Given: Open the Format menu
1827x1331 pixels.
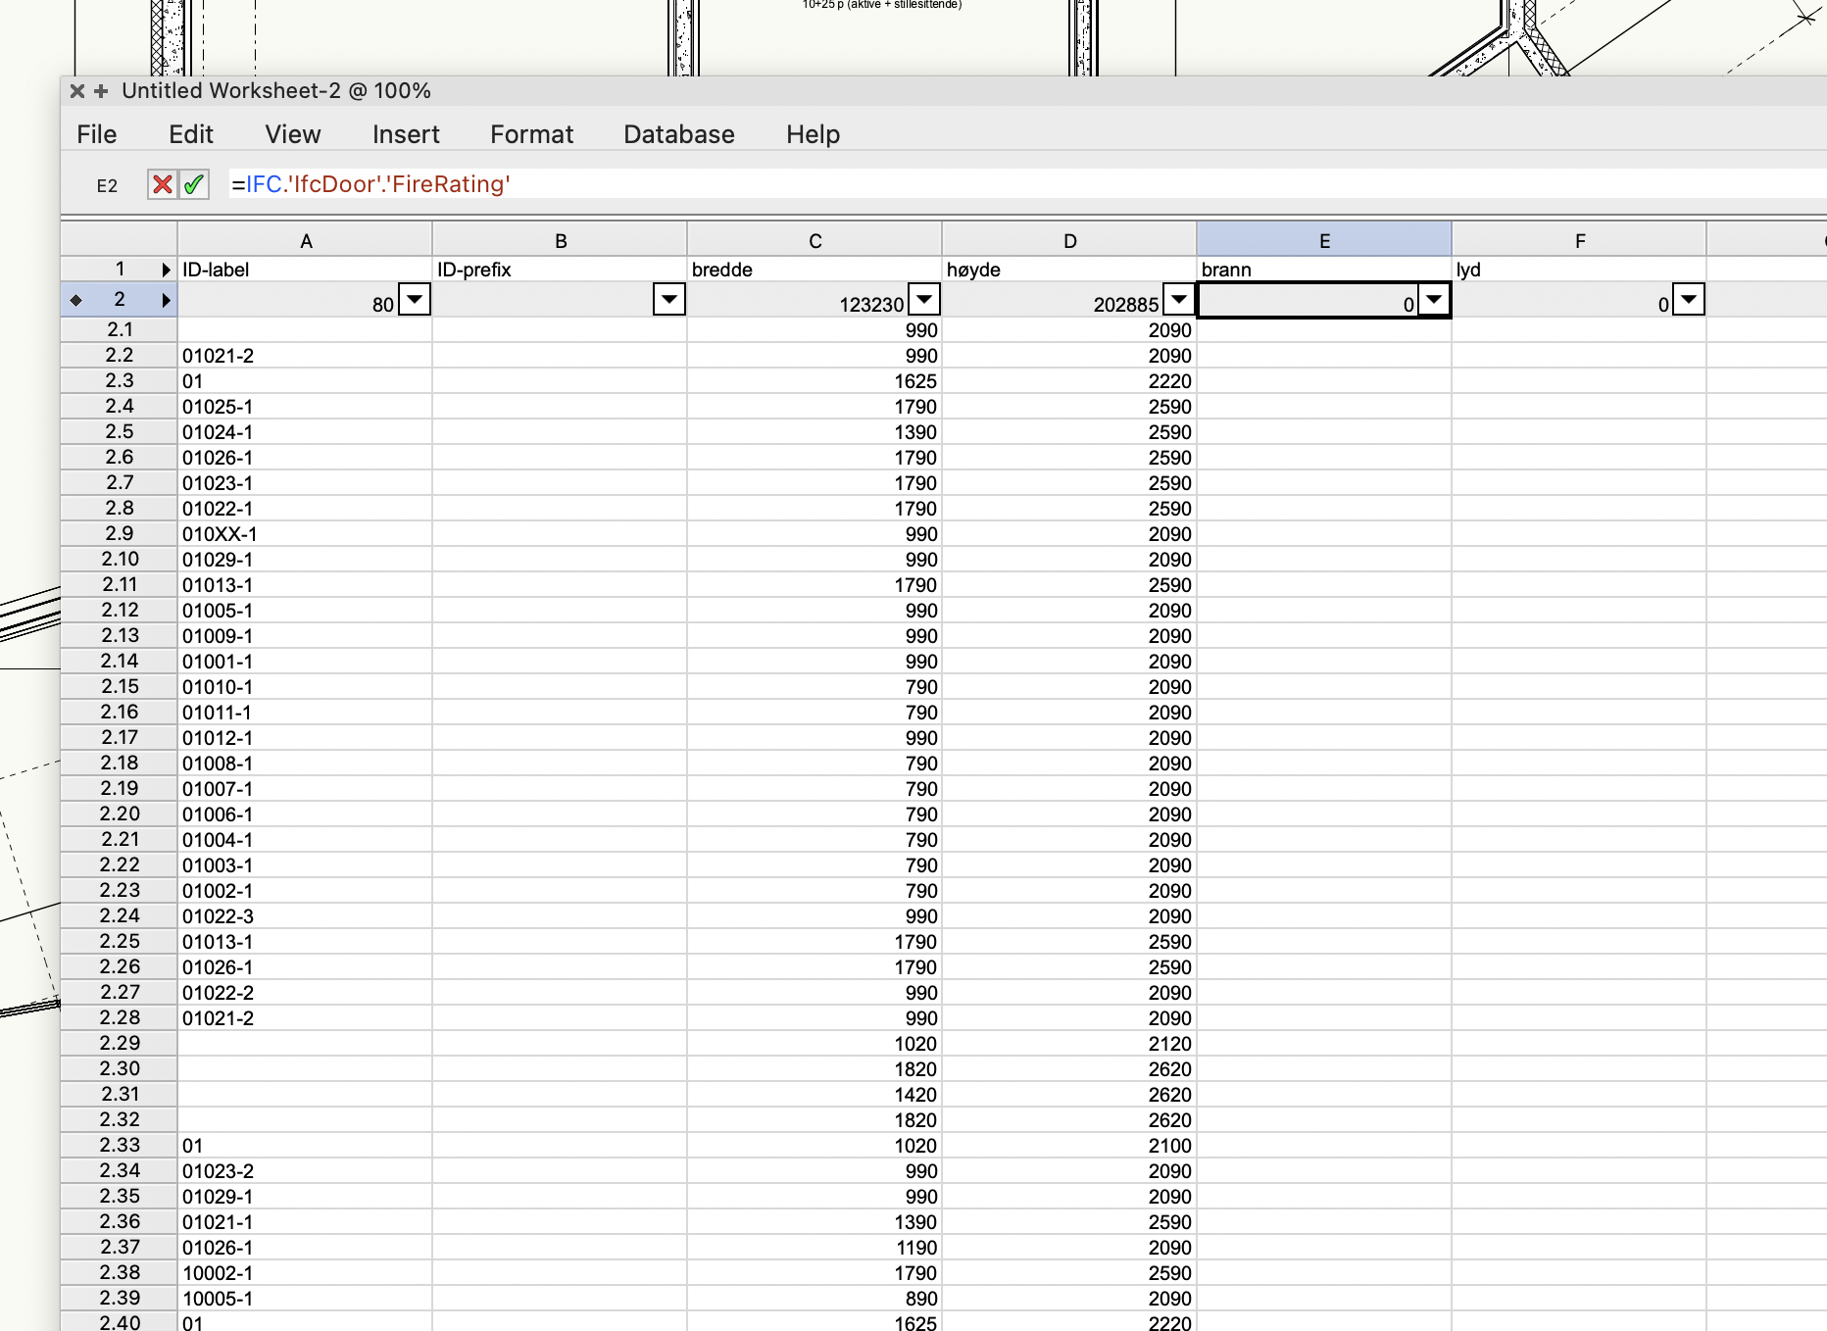Looking at the screenshot, I should pyautogui.click(x=531, y=134).
